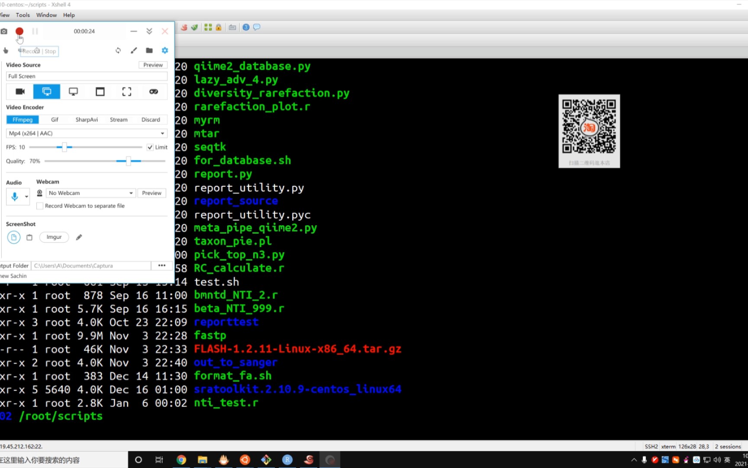Toggle the keystrokes overlay icon
Screen dimensions: 748x468
coord(21,51)
